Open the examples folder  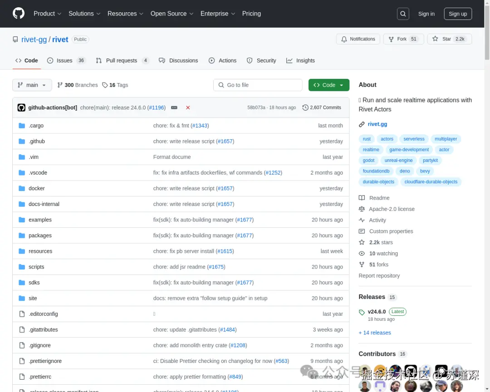point(40,220)
